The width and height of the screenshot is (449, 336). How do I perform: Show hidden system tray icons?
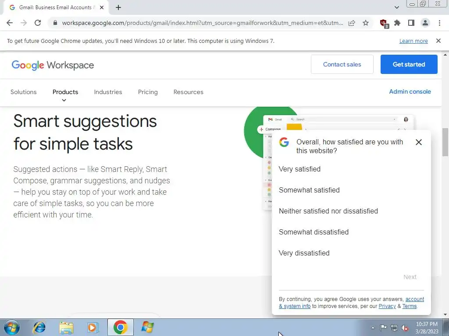(x=373, y=328)
